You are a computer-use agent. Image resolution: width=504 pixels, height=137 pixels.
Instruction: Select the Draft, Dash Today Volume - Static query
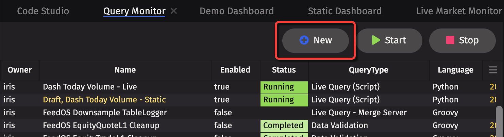pyautogui.click(x=104, y=100)
